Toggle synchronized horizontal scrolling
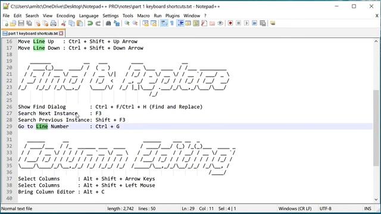This screenshot has width=381, height=214. pos(154,23)
